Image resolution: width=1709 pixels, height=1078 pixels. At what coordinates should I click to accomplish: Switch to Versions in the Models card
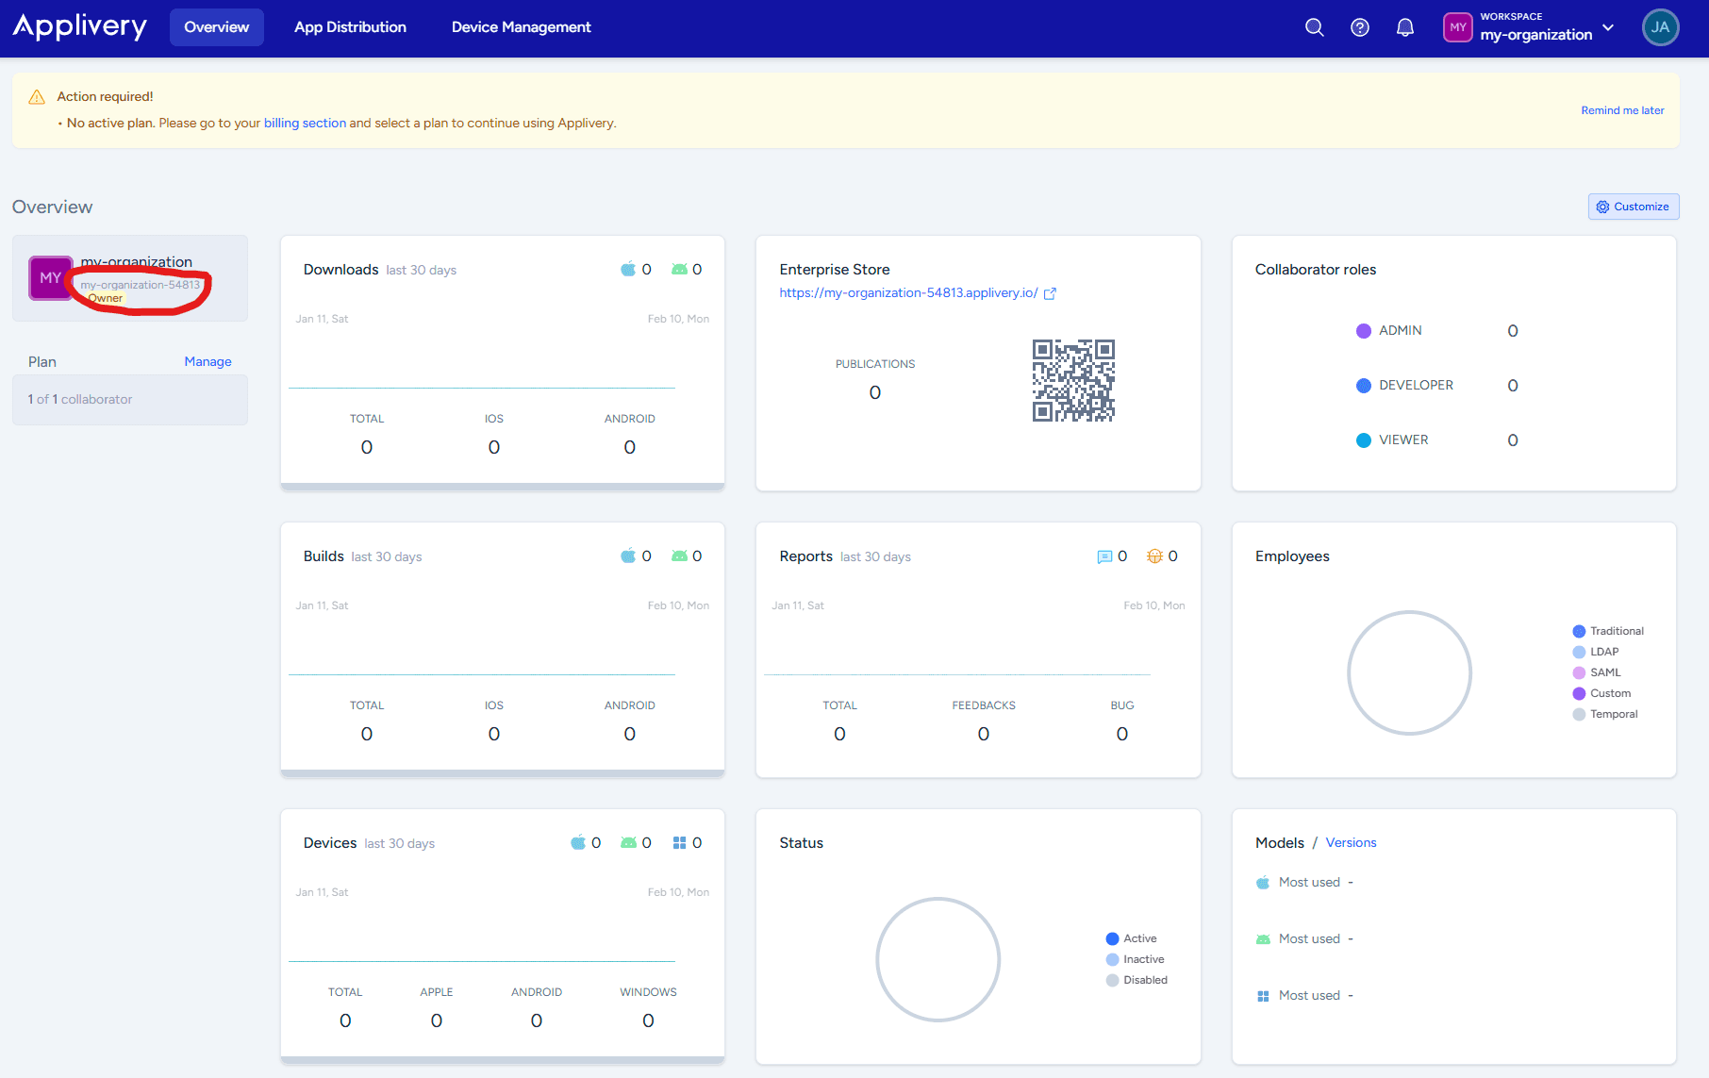coord(1351,843)
